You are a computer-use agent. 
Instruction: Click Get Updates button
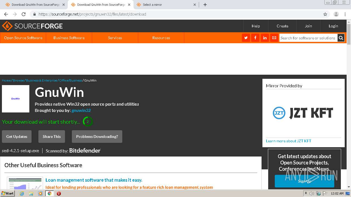(x=17, y=137)
